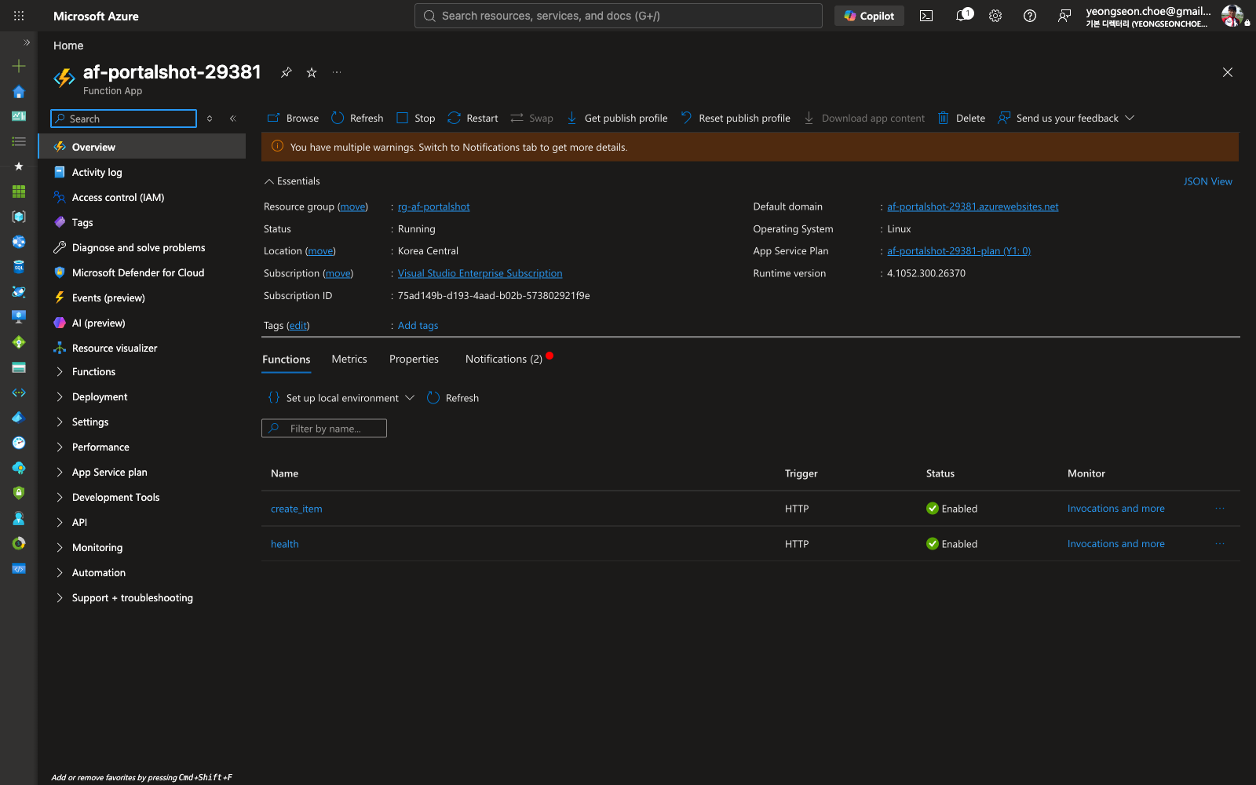
Task: Open All services list icon in sidebar
Action: click(19, 141)
